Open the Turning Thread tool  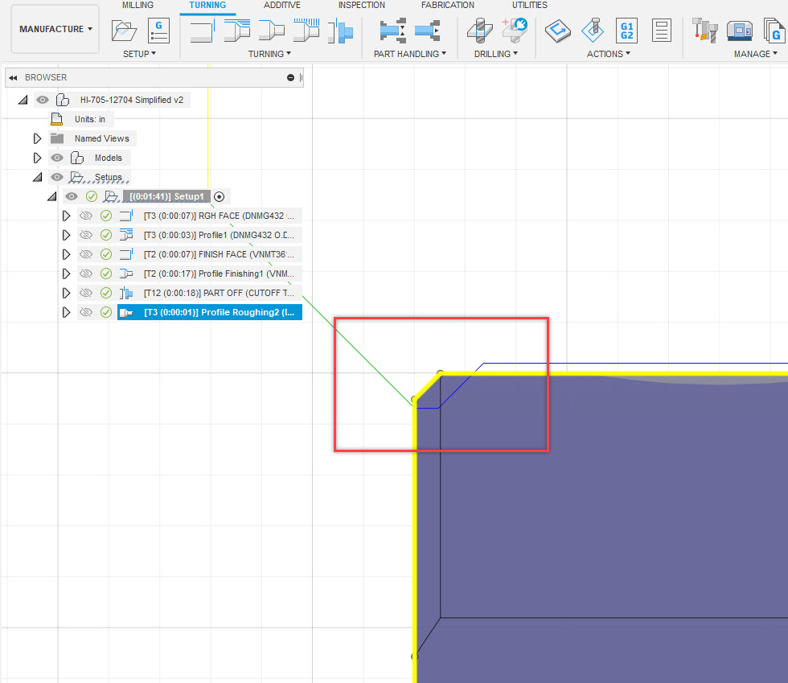pos(306,31)
